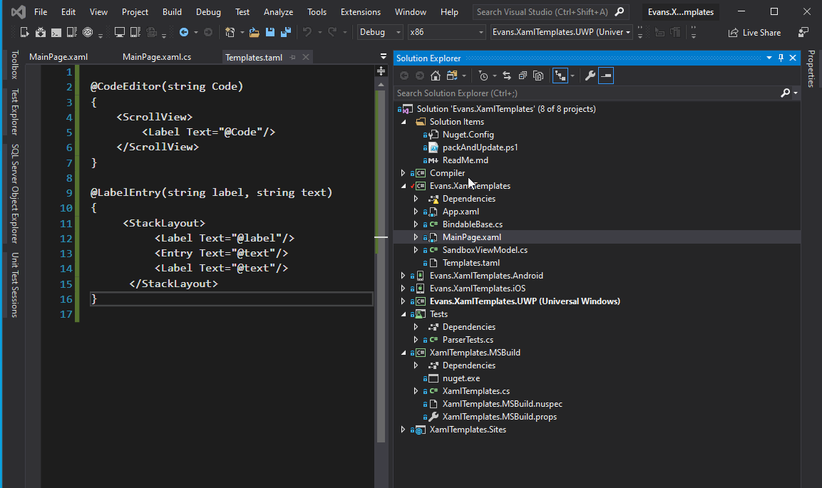The image size is (822, 488).
Task: Expand the MainPage.xaml tree node arrow
Action: pyautogui.click(x=416, y=237)
